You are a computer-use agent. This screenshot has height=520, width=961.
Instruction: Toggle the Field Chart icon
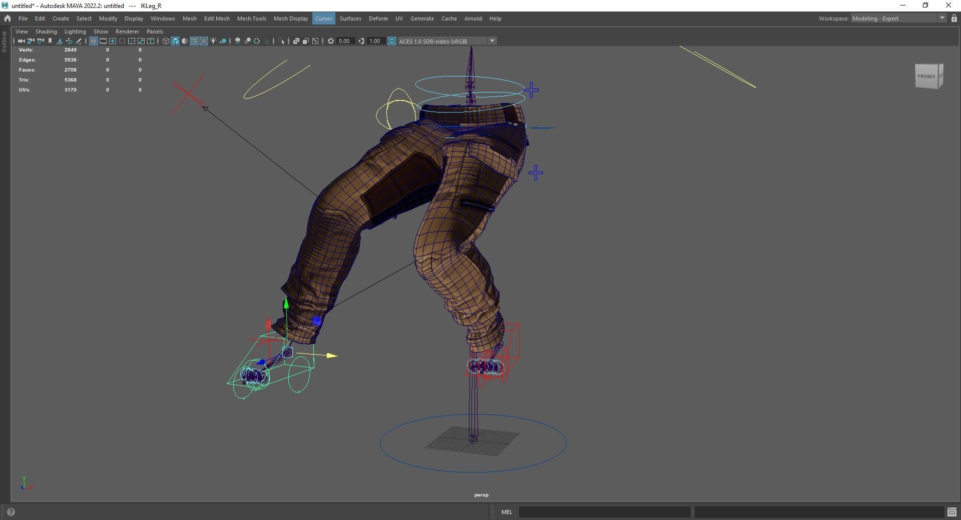pyautogui.click(x=132, y=41)
